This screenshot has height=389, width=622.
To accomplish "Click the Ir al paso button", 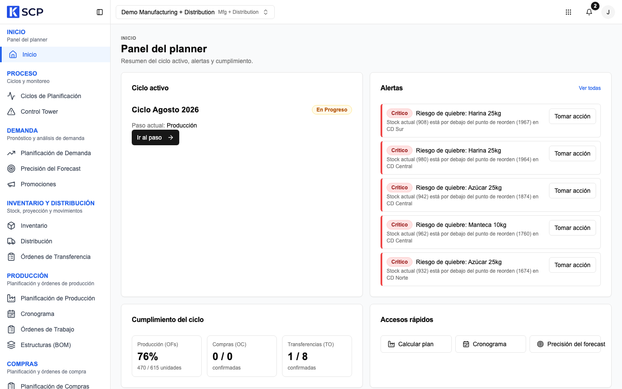I will [155, 137].
